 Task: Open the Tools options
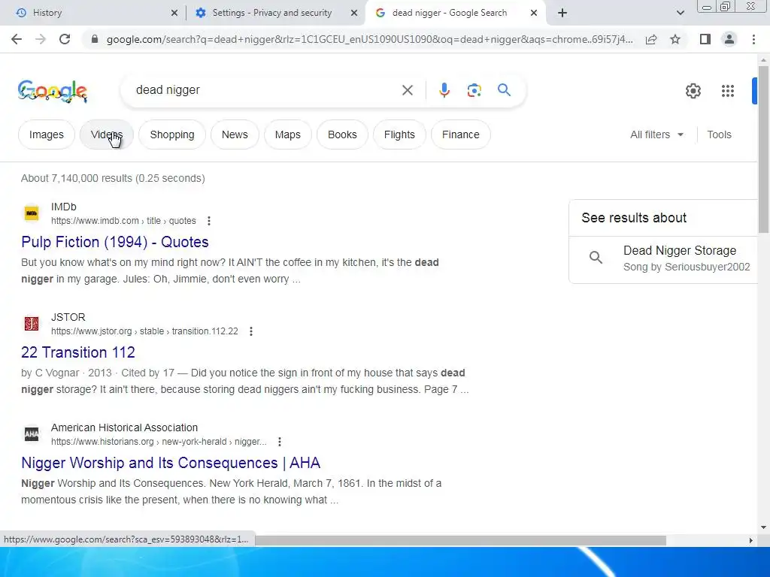point(719,134)
